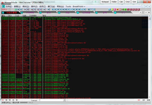
Task: Click the ESP register label in status bar
Action: pos(139,100)
